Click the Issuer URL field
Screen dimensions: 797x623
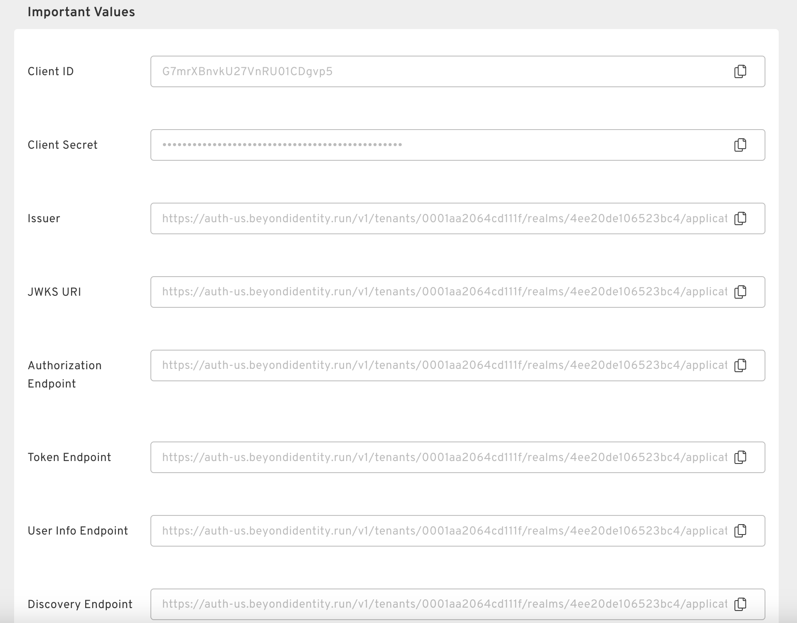tap(458, 218)
